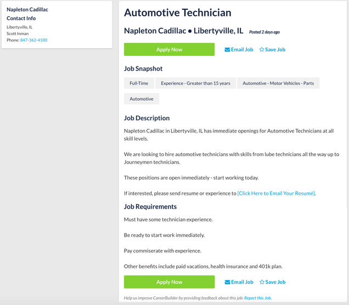This screenshot has width=349, height=305.
Task: Click the Other benefits include paid vacations line
Action: pyautogui.click(x=203, y=266)
